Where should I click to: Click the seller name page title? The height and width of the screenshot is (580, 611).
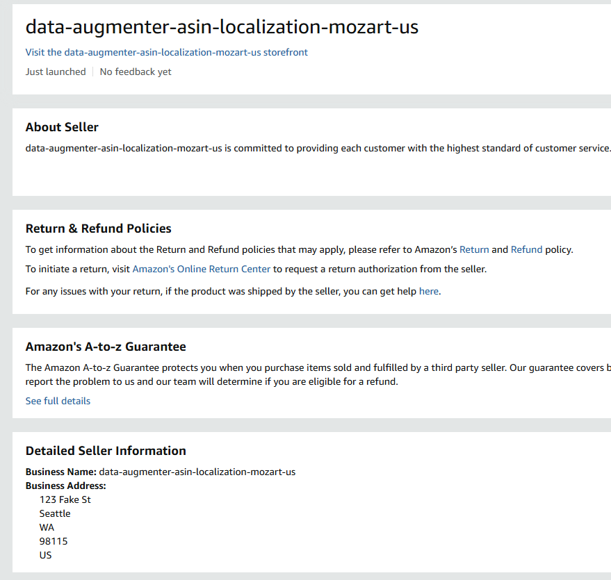coord(222,26)
